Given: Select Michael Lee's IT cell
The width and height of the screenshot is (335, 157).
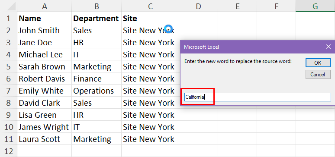Looking at the screenshot, I should (97, 54).
